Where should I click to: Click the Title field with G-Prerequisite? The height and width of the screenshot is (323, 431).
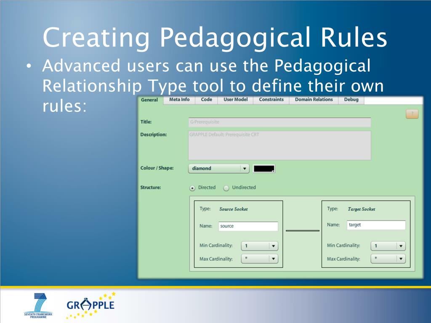click(x=279, y=122)
